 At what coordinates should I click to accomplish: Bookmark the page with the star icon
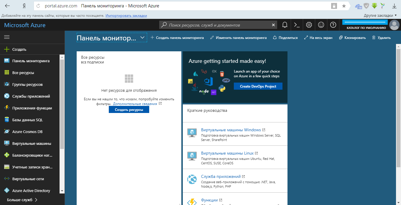[x=344, y=6]
